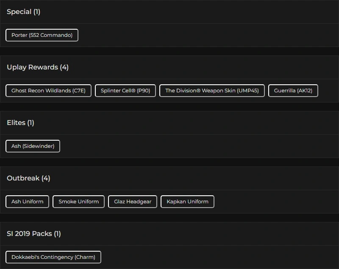Select the Kapkan Uniform tag
This screenshot has width=339, height=269.
pyautogui.click(x=187, y=202)
